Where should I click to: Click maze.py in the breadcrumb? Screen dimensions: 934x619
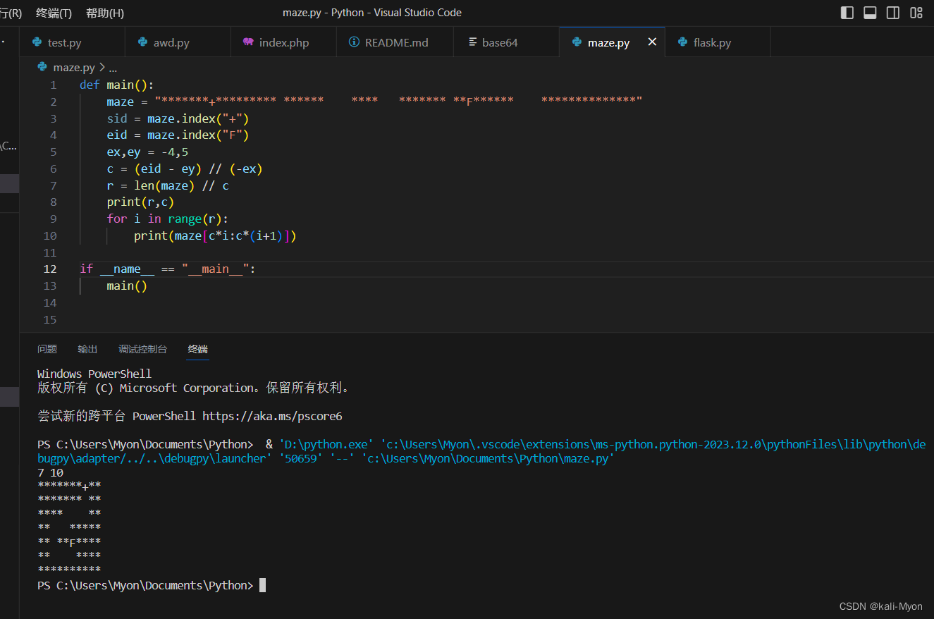pyautogui.click(x=74, y=68)
